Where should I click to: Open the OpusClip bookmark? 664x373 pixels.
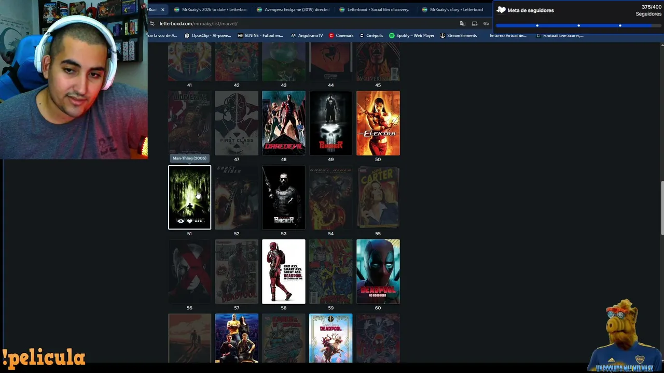(x=208, y=36)
